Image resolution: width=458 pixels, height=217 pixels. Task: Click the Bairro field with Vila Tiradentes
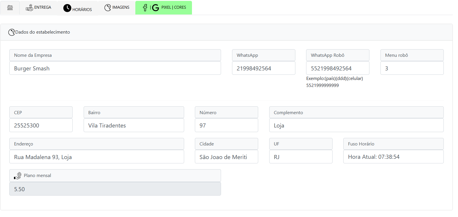(x=134, y=125)
